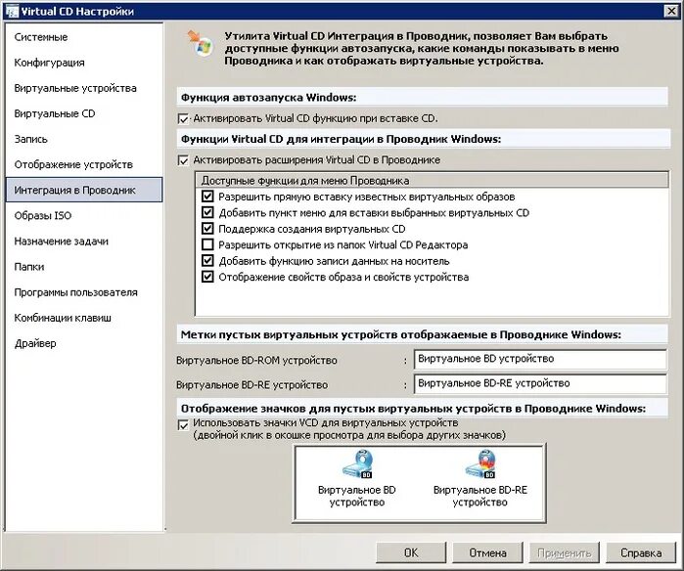Open the Назначение задачи page

click(84, 242)
